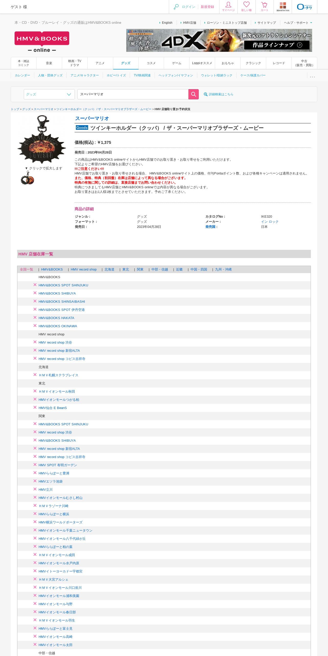The image size is (328, 656).
Task: Open HMVららぽーと富士見 store link
Action: tap(55, 628)
